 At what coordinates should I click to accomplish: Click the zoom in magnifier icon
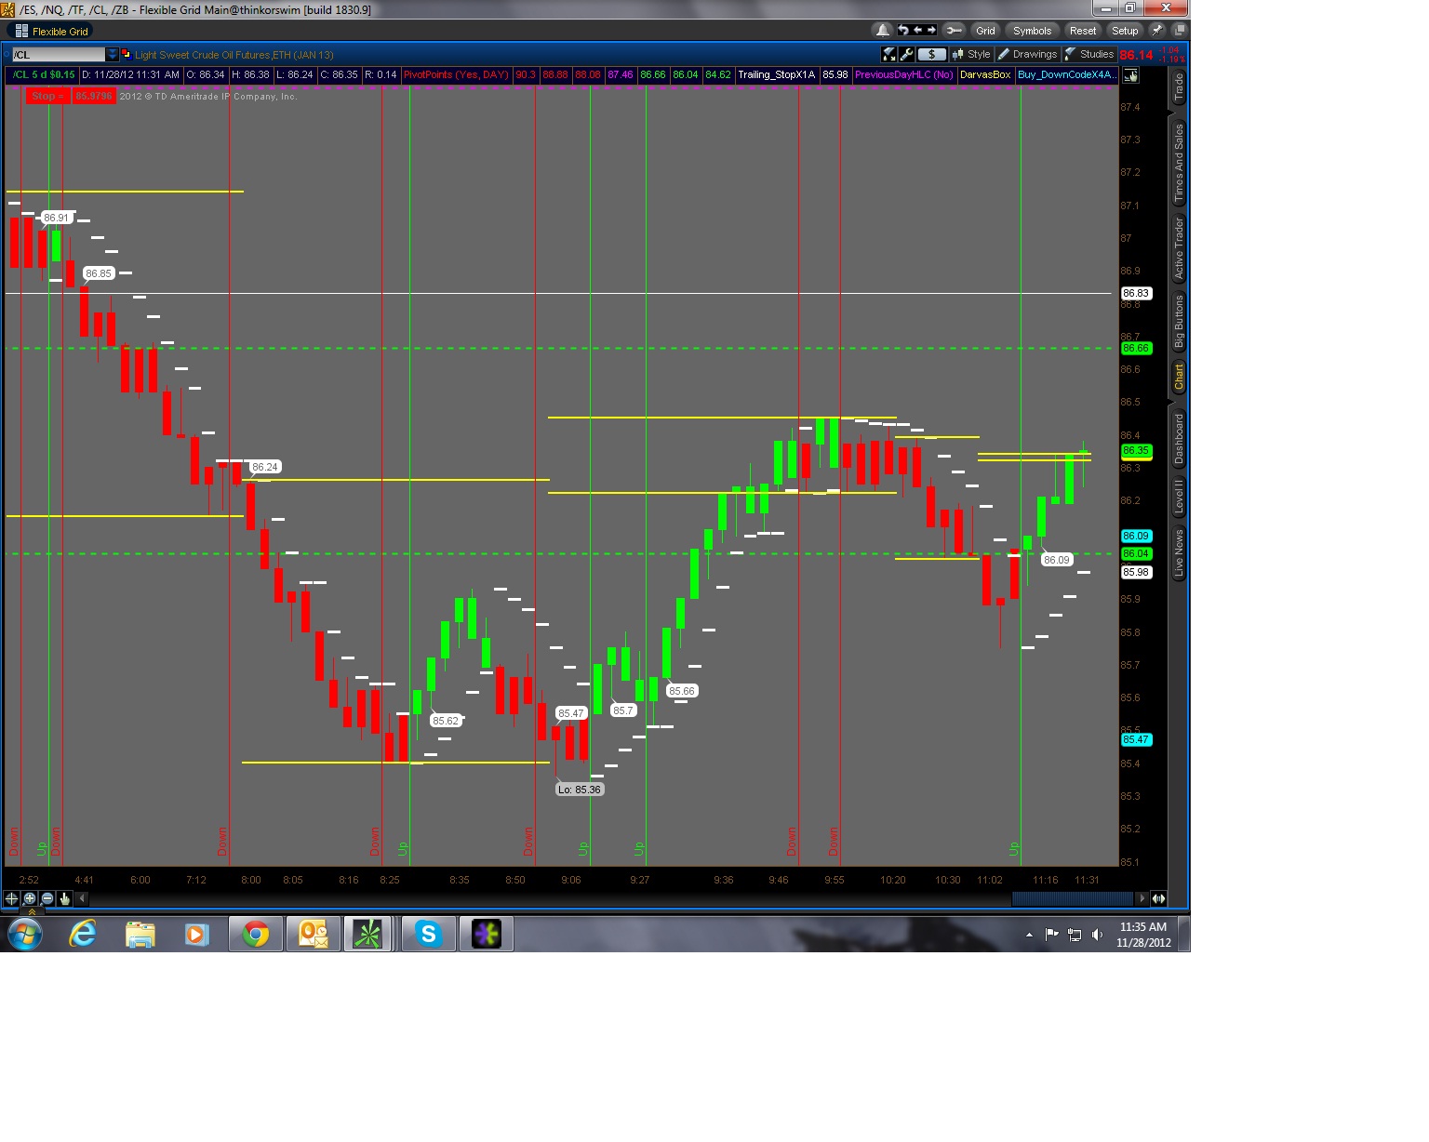[29, 898]
